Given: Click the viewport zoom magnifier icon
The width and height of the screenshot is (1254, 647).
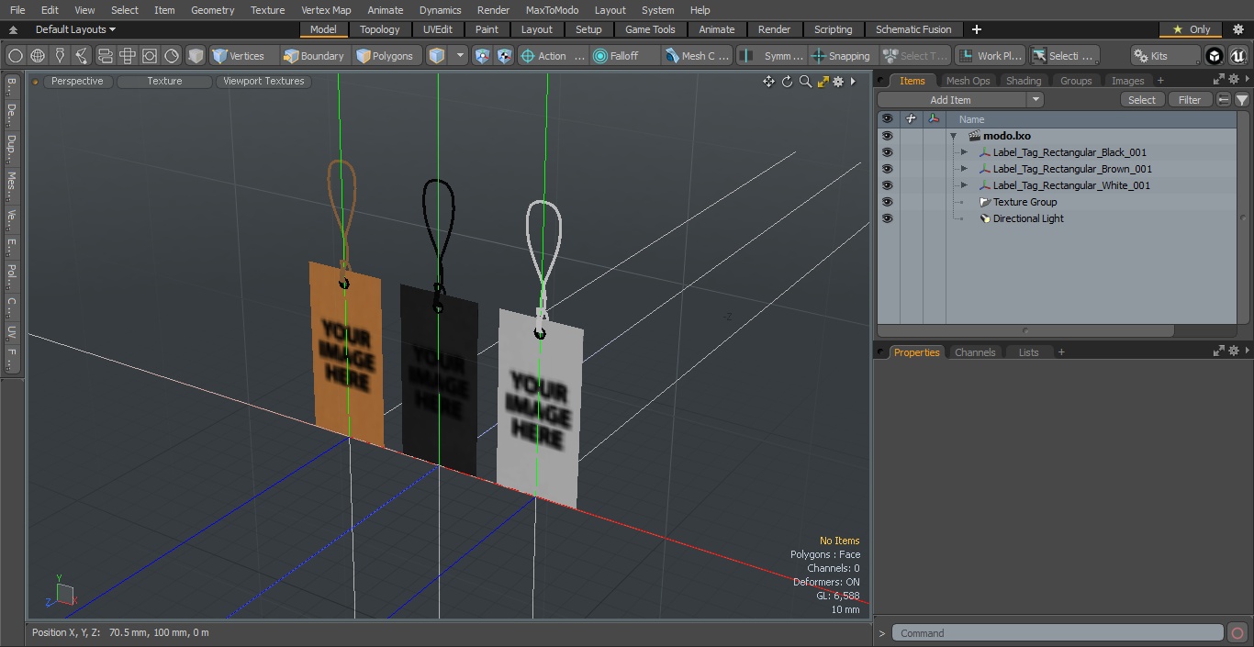Looking at the screenshot, I should [x=805, y=82].
